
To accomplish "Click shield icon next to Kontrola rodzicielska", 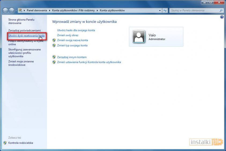I will (x=5, y=143).
